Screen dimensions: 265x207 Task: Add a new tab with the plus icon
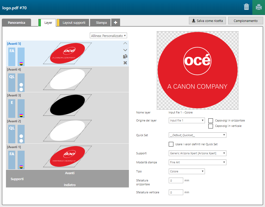click(116, 22)
